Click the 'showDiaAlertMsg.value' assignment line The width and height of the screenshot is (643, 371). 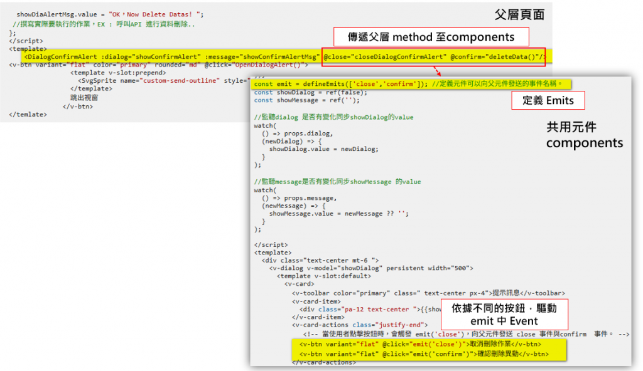(110, 14)
